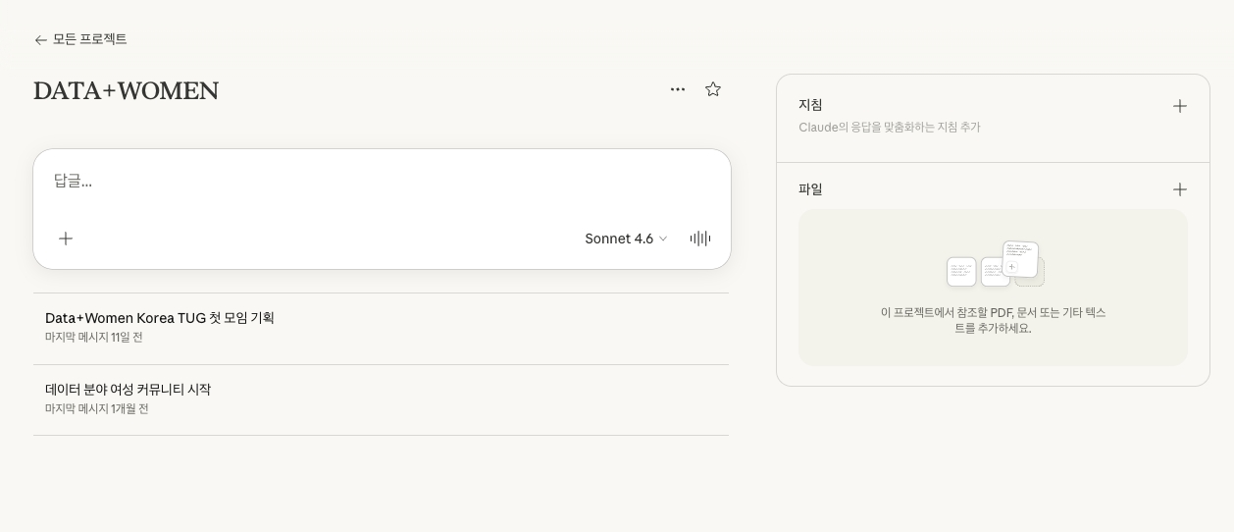Click the back arrow icon

point(40,40)
